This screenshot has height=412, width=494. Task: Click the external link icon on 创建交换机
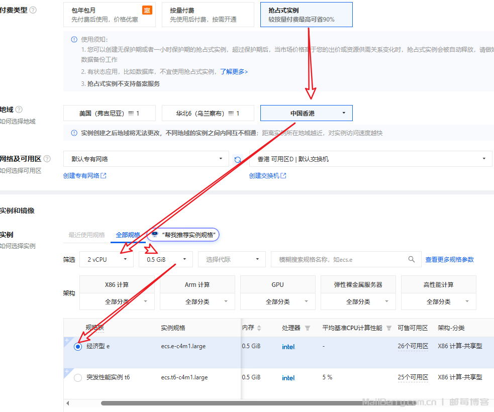pos(282,175)
